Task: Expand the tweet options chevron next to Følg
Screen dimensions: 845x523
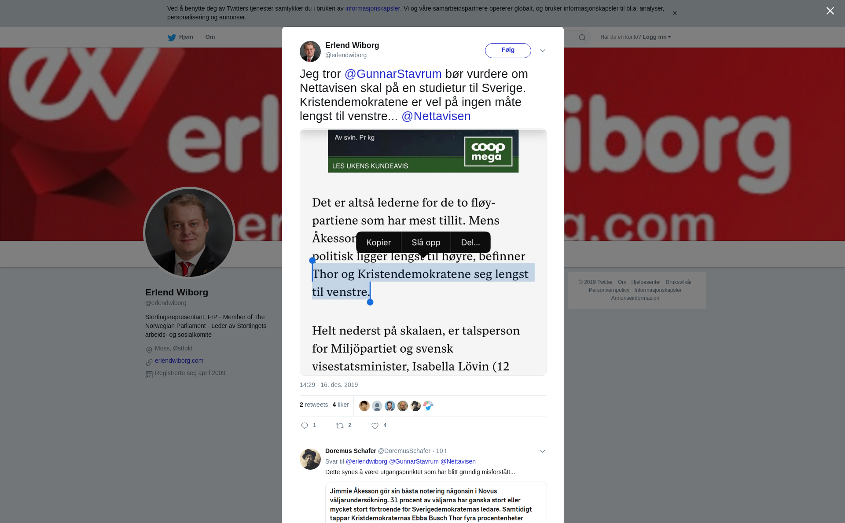Action: click(x=543, y=51)
